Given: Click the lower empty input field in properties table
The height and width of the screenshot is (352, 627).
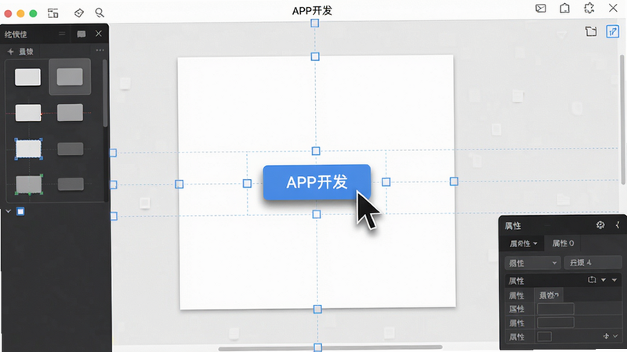Looking at the screenshot, I should (x=556, y=322).
